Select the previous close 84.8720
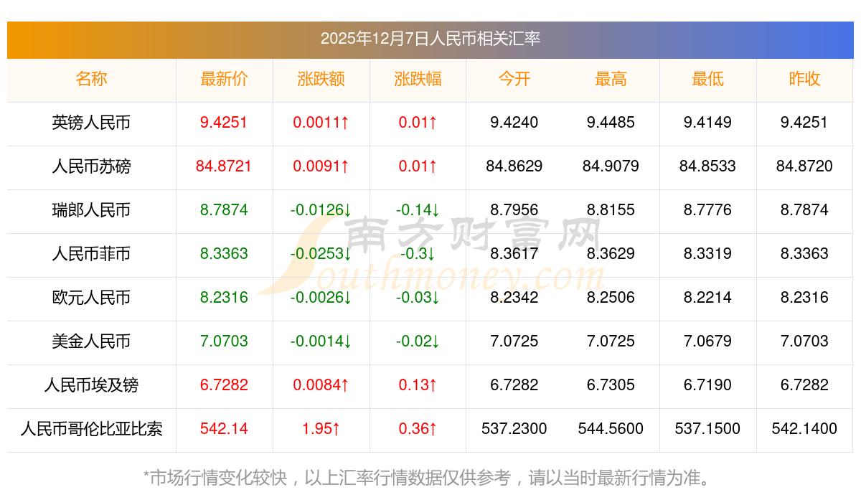Image resolution: width=861 pixels, height=500 pixels. pos(804,166)
